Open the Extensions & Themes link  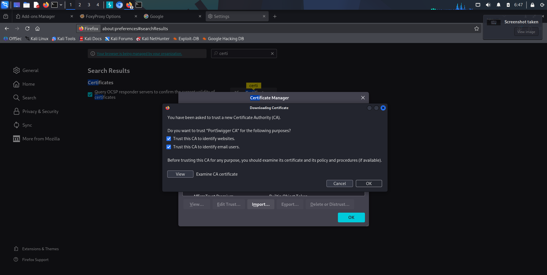point(36,249)
